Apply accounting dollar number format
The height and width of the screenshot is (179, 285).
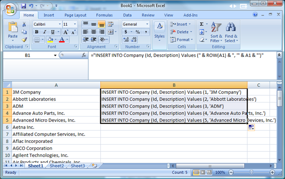pos(126,32)
